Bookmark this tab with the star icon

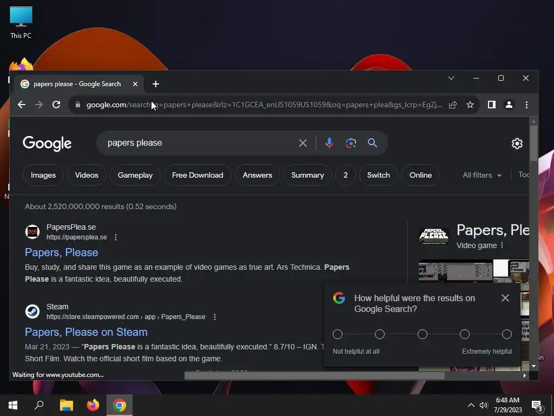(470, 105)
